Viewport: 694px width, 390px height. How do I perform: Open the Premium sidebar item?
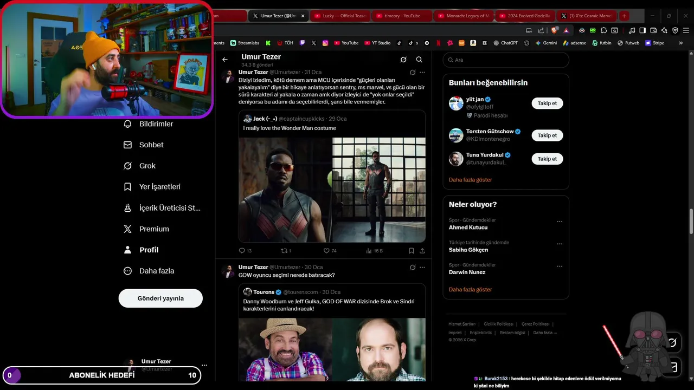[x=146, y=229]
